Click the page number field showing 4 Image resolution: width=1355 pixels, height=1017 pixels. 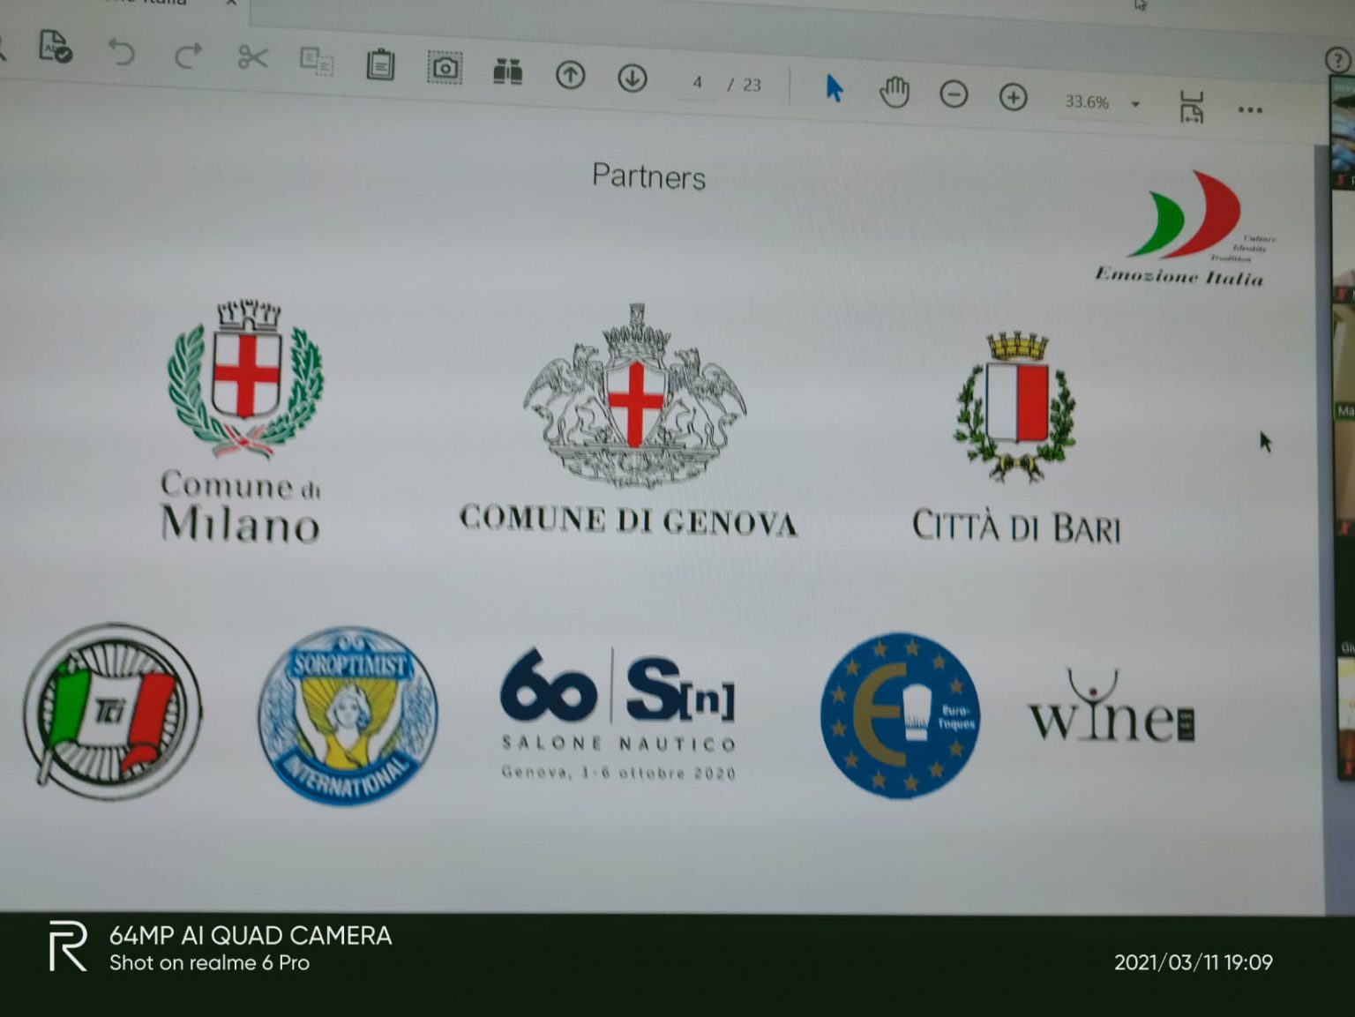tap(697, 83)
